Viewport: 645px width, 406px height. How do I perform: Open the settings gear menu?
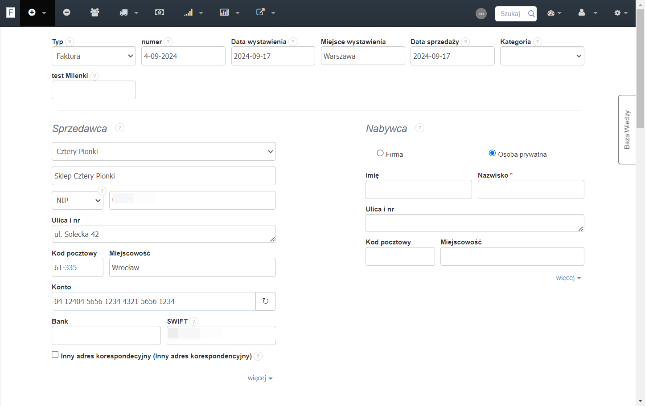coord(617,12)
